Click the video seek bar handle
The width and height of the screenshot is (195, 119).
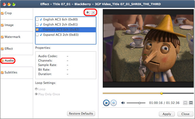click(162, 93)
